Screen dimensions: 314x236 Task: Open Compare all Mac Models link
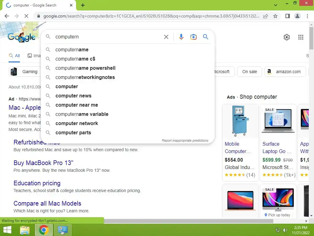pos(48,203)
